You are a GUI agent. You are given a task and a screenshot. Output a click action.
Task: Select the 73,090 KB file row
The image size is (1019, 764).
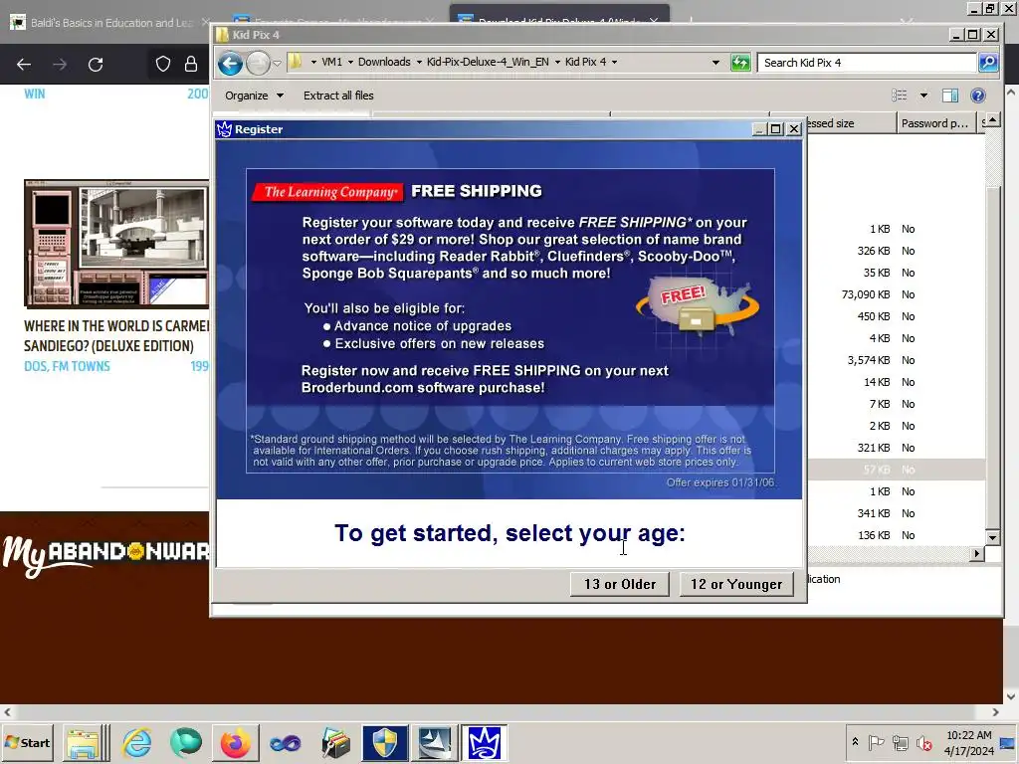[x=896, y=294]
